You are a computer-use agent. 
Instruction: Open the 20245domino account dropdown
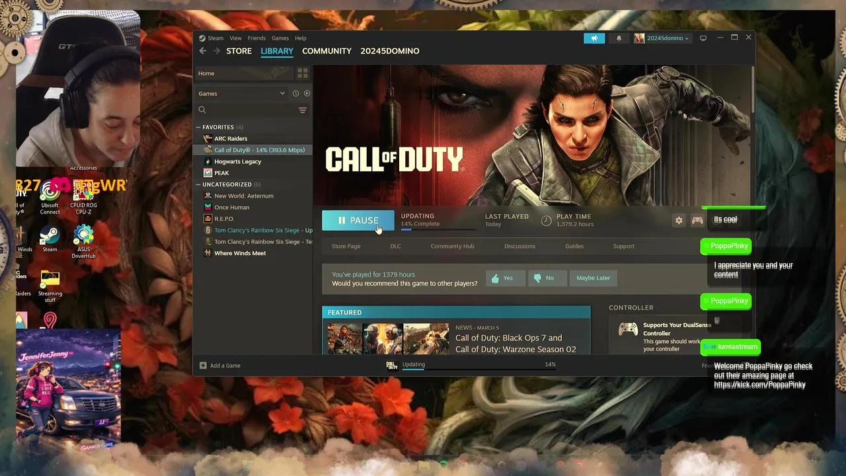[x=662, y=38]
